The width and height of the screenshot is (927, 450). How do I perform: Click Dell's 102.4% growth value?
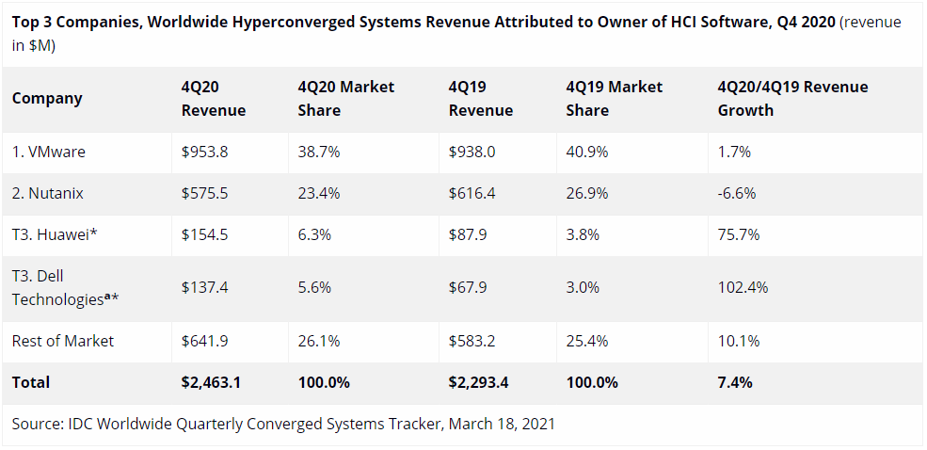[743, 288]
